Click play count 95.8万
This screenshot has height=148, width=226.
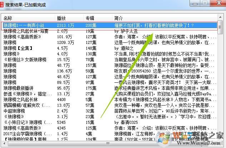63,88
